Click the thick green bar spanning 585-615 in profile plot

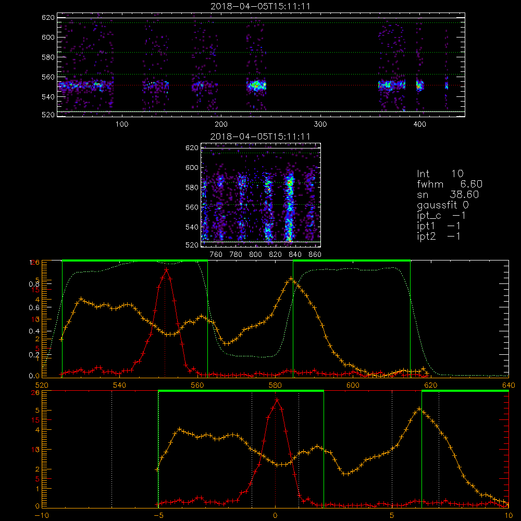point(352,260)
